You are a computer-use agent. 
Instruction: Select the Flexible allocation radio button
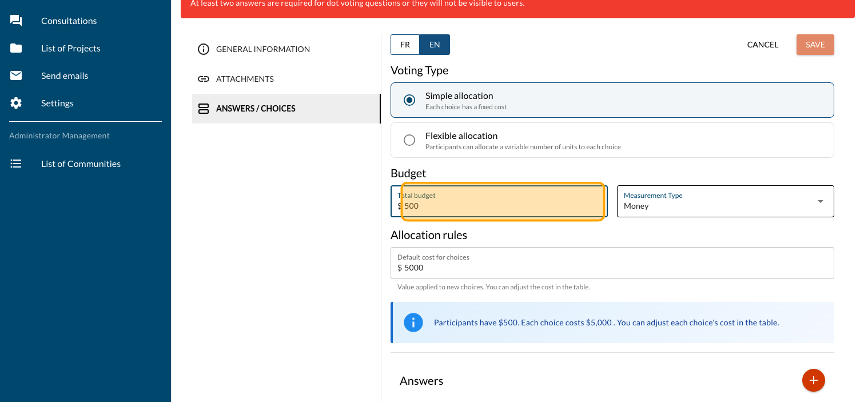pos(409,140)
